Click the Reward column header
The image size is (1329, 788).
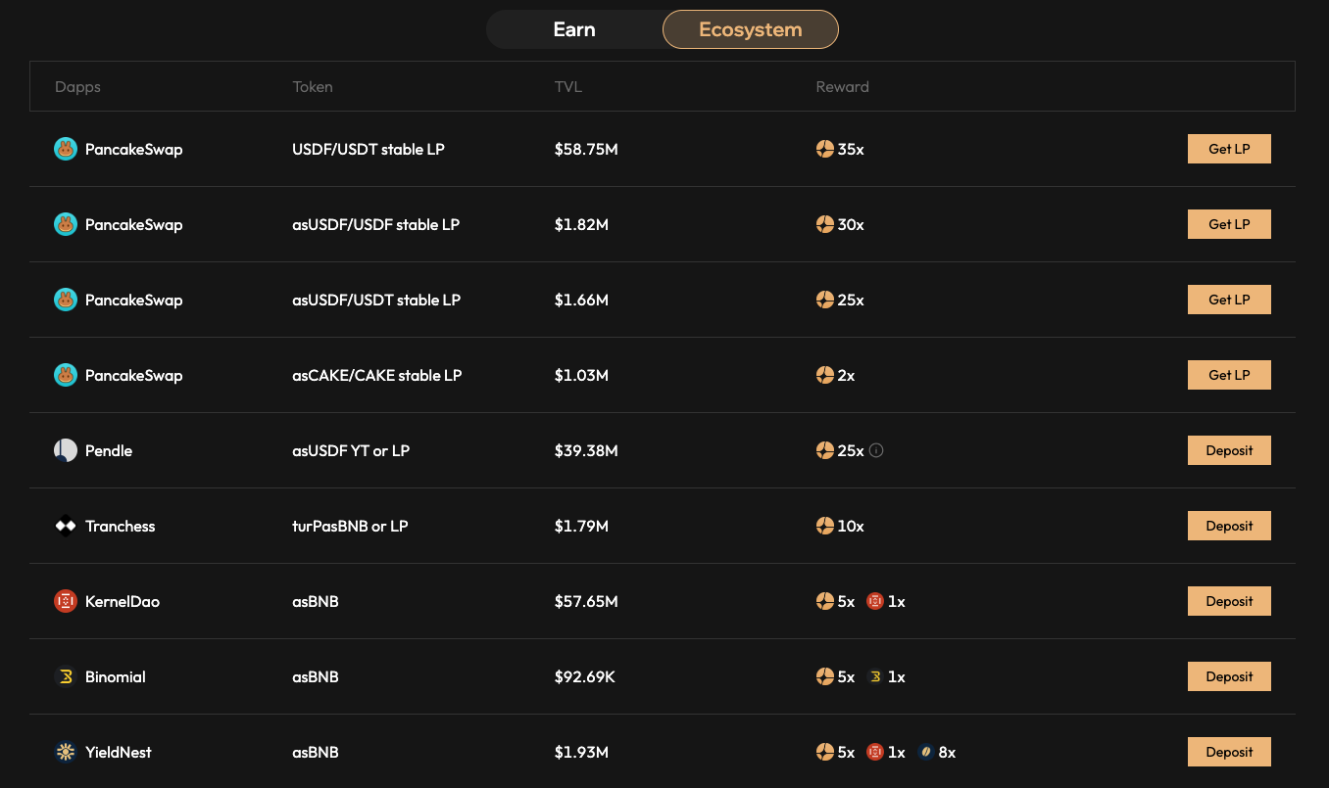tap(842, 86)
